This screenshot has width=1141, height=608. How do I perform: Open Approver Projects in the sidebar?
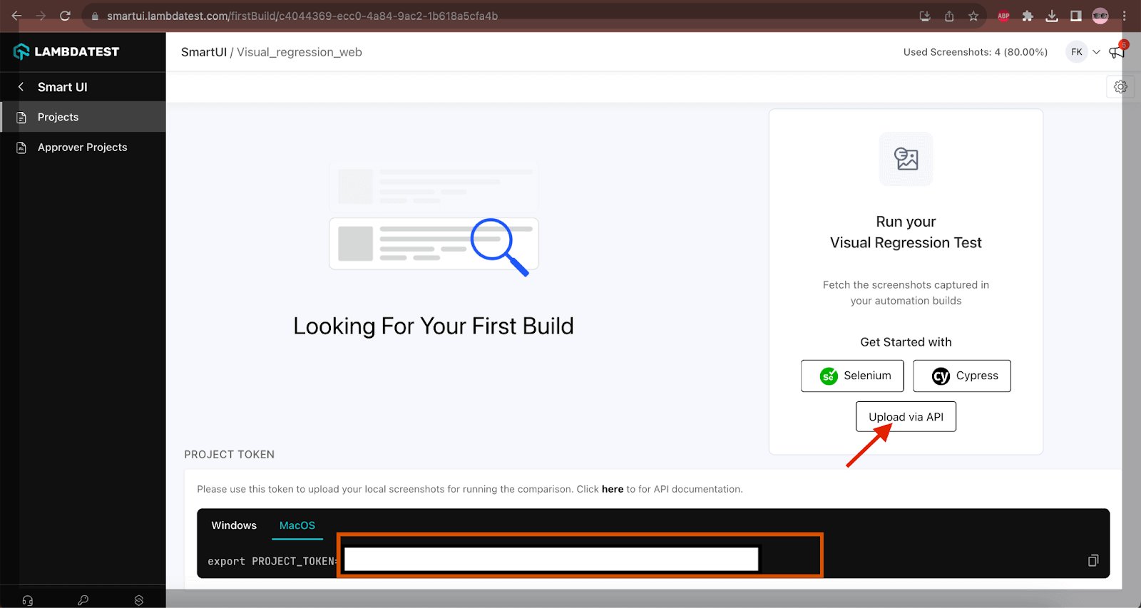pos(83,147)
